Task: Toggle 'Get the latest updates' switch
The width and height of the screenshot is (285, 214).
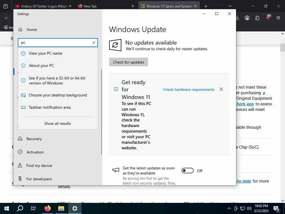Action: 188,171
